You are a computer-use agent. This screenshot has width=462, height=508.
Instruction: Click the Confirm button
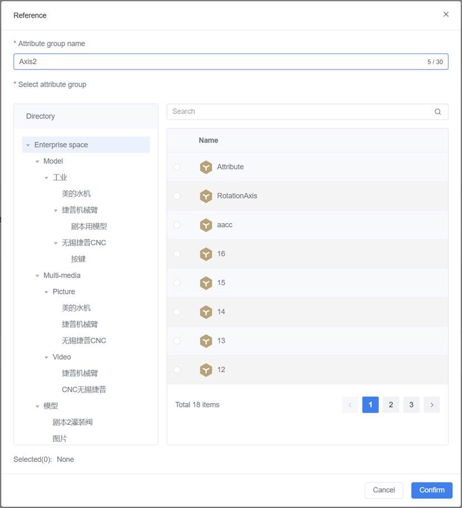431,490
